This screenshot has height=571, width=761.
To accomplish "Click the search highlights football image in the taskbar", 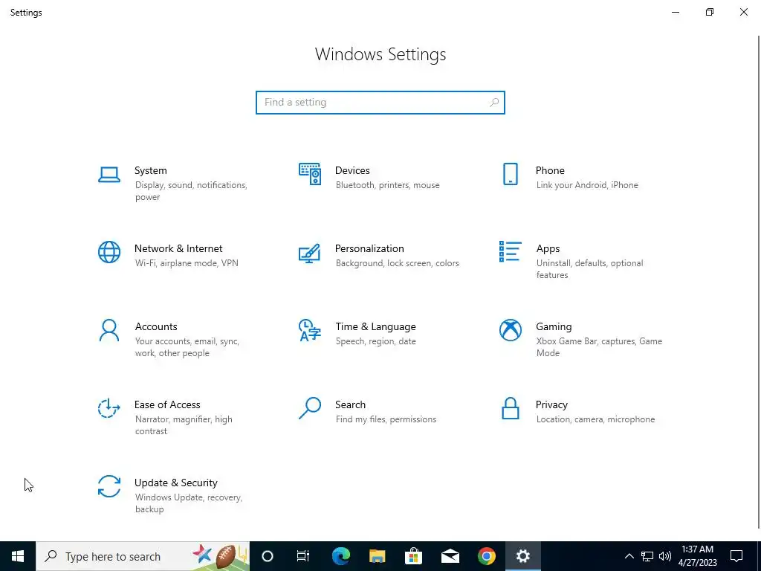I will coord(220,556).
